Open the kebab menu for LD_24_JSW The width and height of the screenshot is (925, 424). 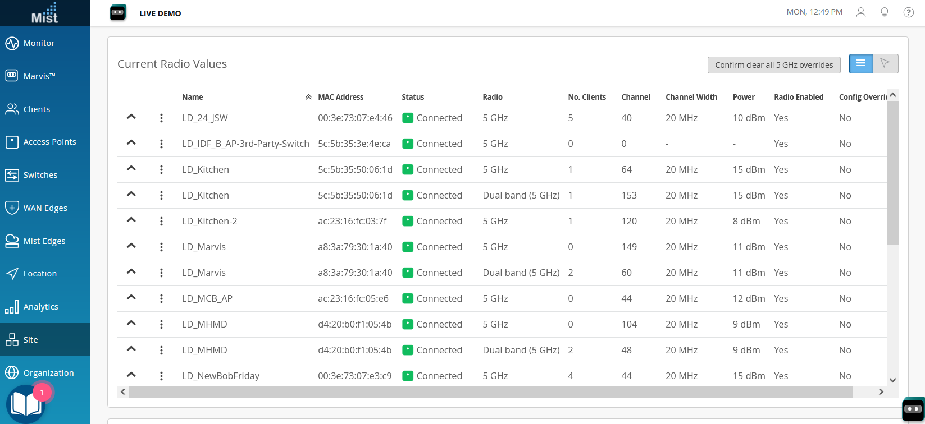click(161, 118)
